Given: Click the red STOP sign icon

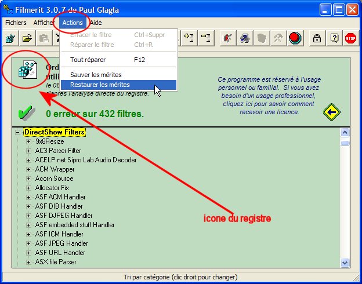Looking at the screenshot, I should [x=350, y=38].
